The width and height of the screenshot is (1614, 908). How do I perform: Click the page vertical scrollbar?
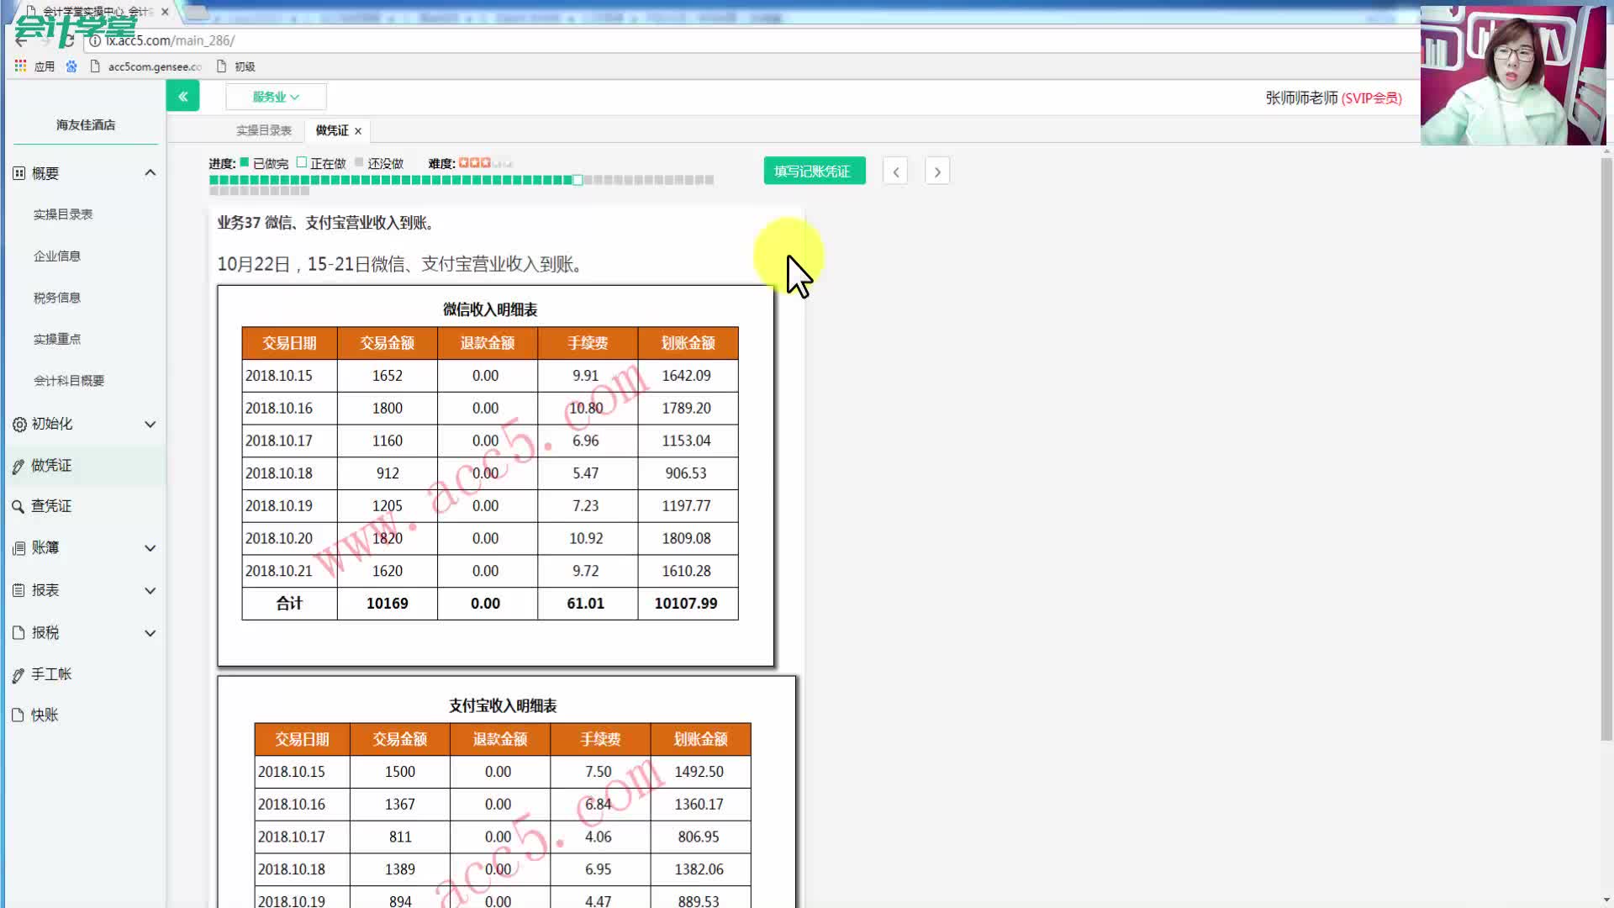1606,449
